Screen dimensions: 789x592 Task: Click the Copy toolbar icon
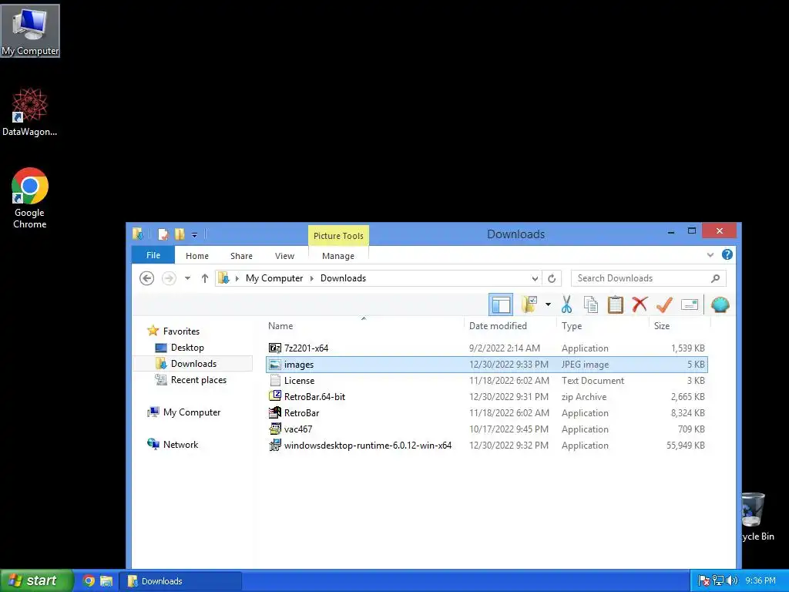[591, 304]
